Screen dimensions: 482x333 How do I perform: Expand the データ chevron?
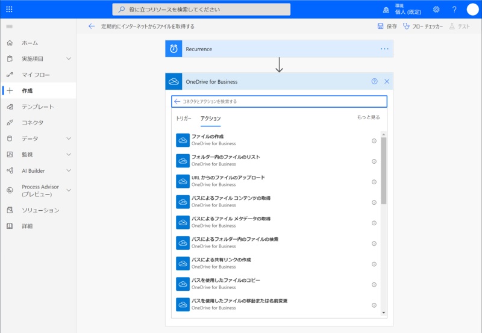point(69,138)
